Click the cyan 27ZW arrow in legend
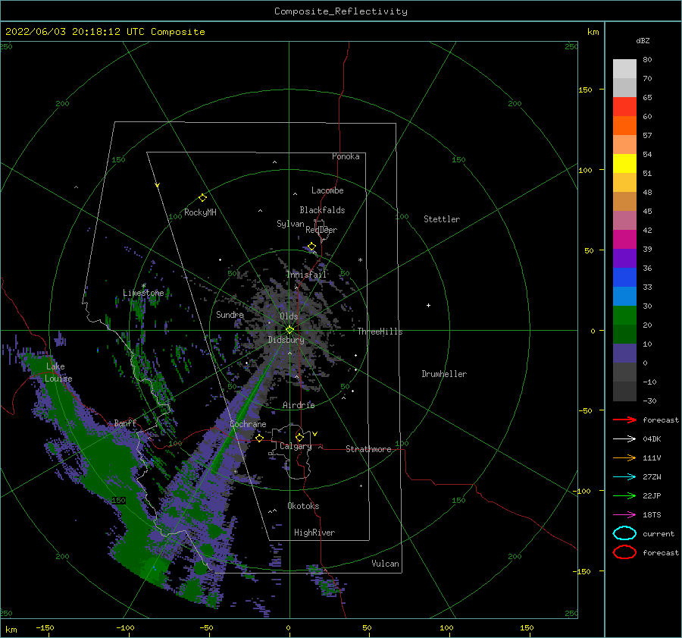Image resolution: width=682 pixels, height=638 pixels. click(x=624, y=477)
